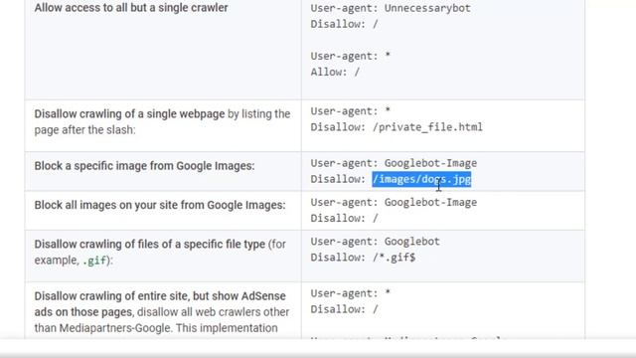Click the highlighted /images/dogs.jpg text
This screenshot has height=358, width=636.
(421, 179)
